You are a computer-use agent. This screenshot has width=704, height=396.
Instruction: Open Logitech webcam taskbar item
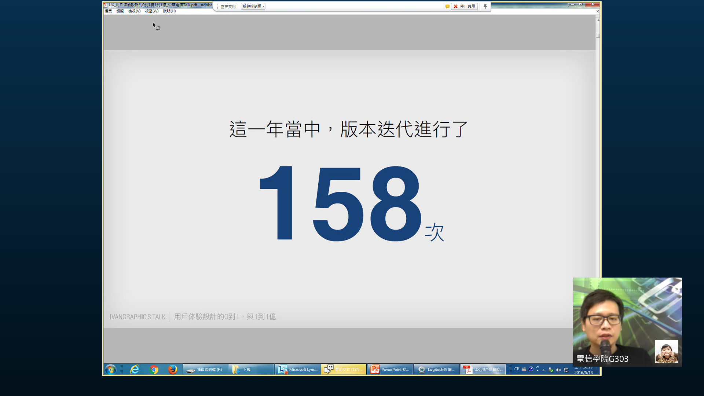[436, 369]
